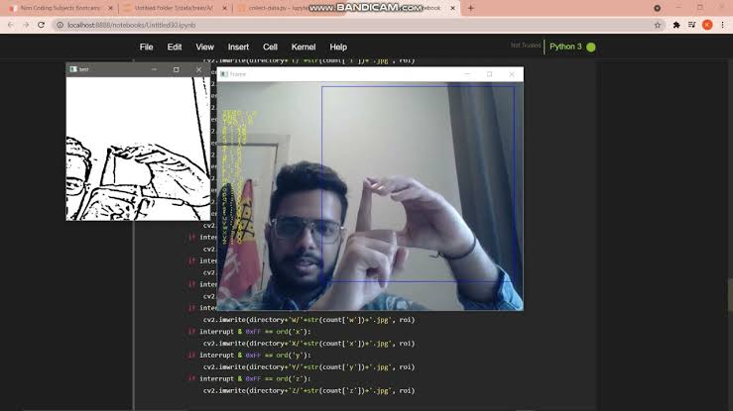
Task: Open a new browser tab with the plus button
Action: [x=471, y=8]
